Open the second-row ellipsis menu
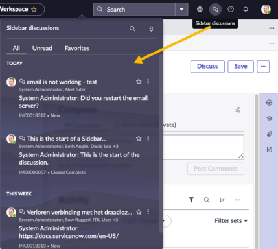The height and width of the screenshot is (249, 278). (x=272, y=43)
